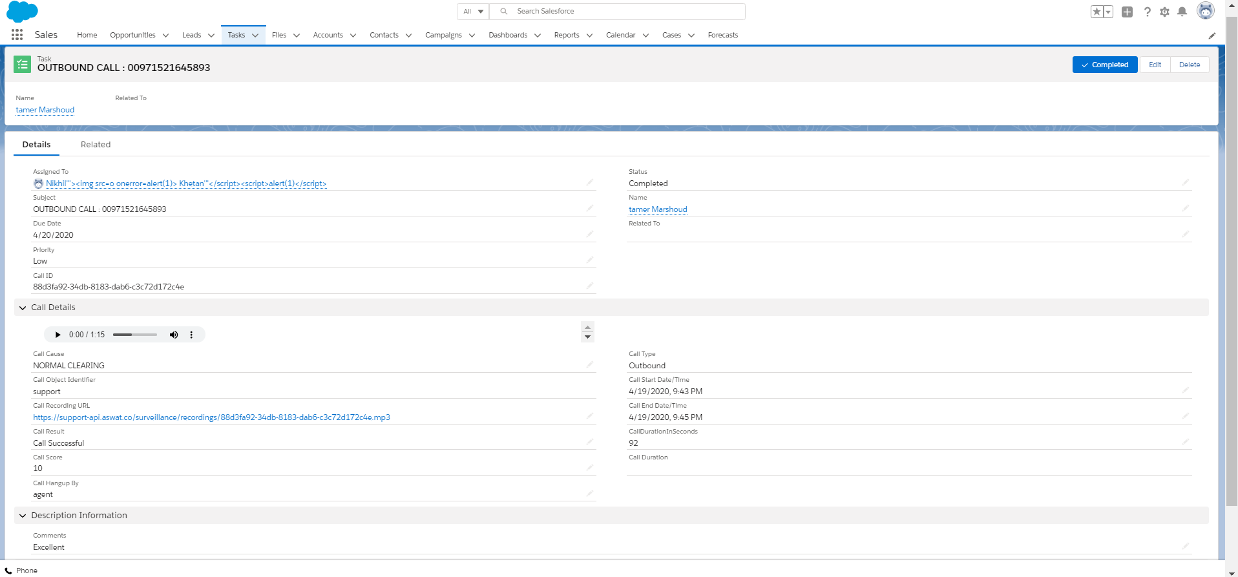Play the call recording audio
The image size is (1238, 577).
(58, 335)
